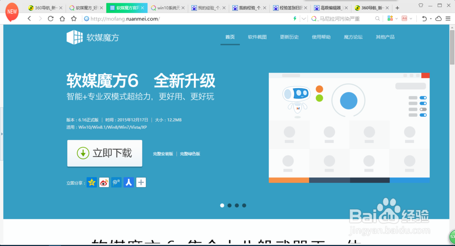Bookmark this page with the star icon
This screenshot has width=455, height=246.
[74, 19]
